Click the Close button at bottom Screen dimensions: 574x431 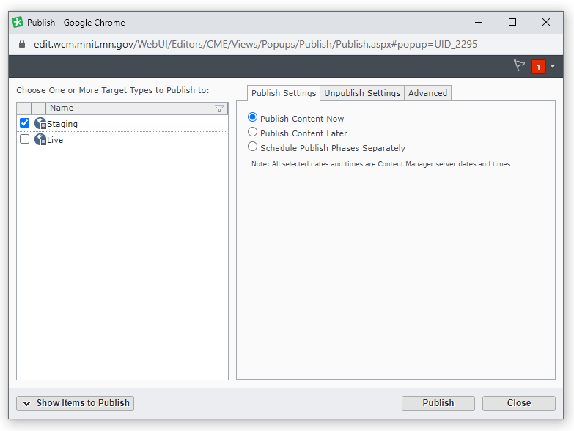click(x=519, y=403)
